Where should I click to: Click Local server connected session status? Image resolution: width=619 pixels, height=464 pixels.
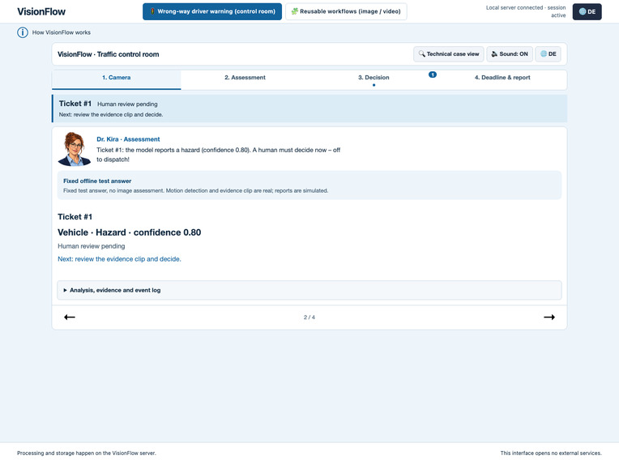(x=526, y=11)
